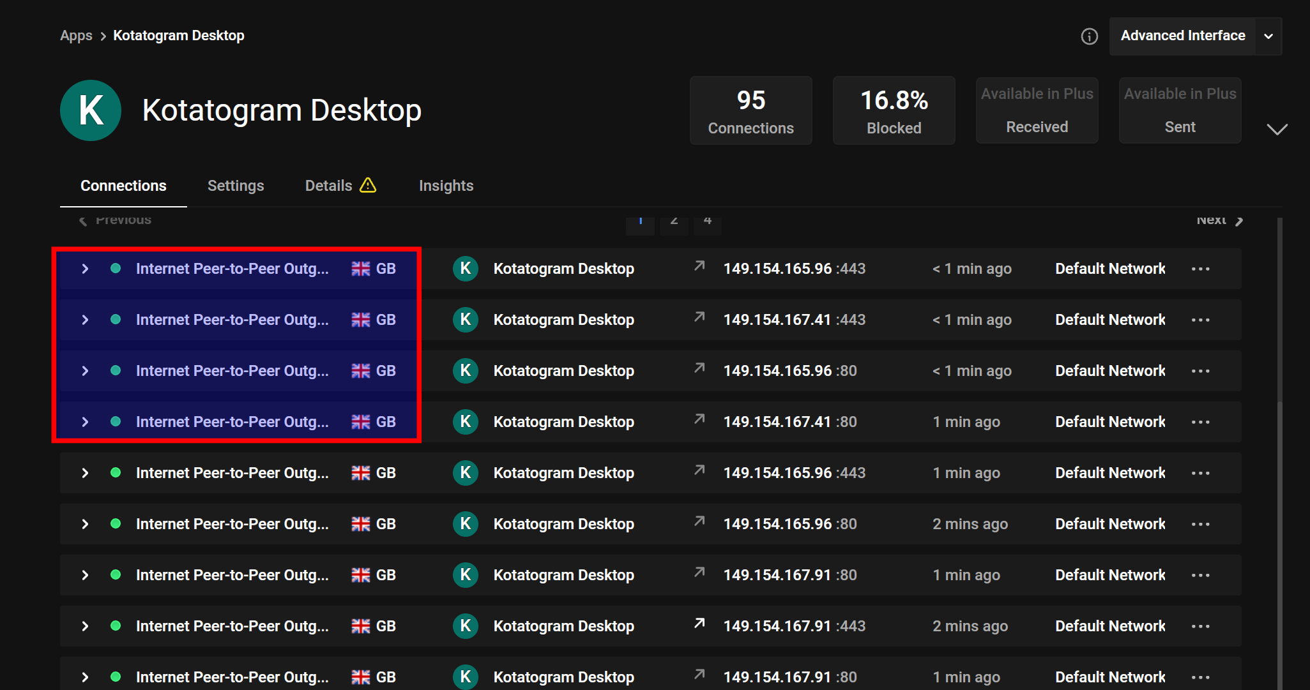Click outgoing arrow icon for 149.154.167.91 :443 row

click(699, 623)
